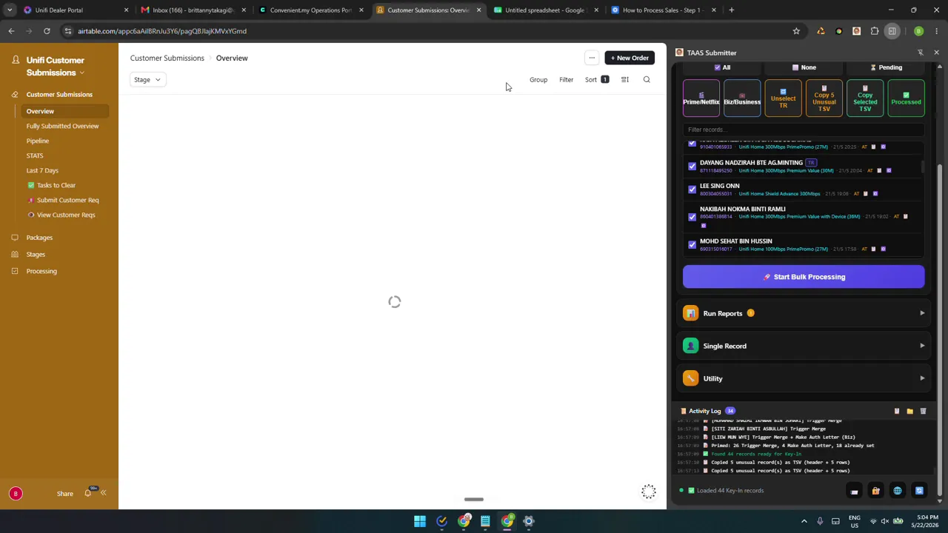948x533 pixels.
Task: Switch to Gmail Inbox tab
Action: pos(193,10)
